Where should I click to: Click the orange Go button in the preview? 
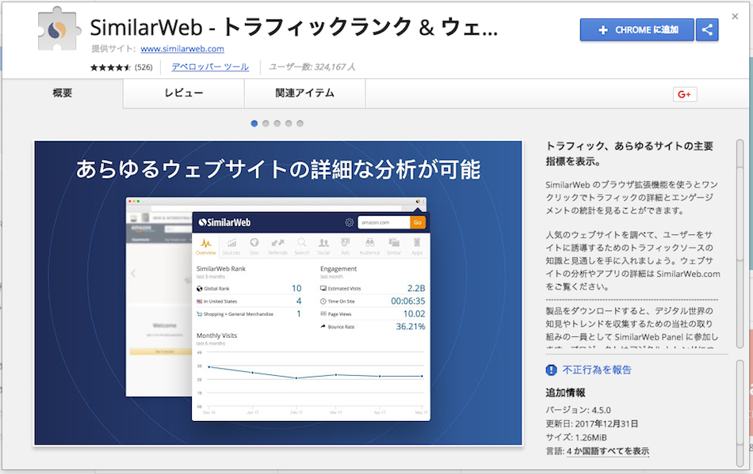(417, 222)
